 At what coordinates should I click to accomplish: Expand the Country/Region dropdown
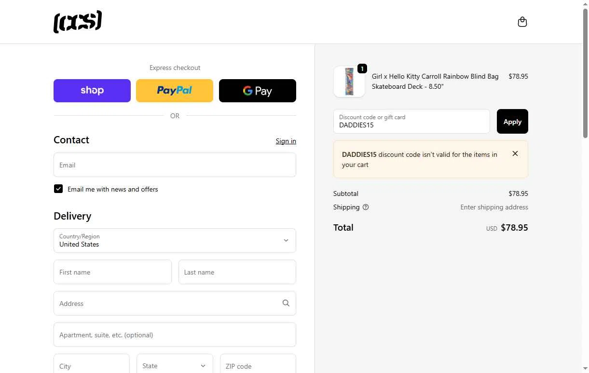[175, 240]
